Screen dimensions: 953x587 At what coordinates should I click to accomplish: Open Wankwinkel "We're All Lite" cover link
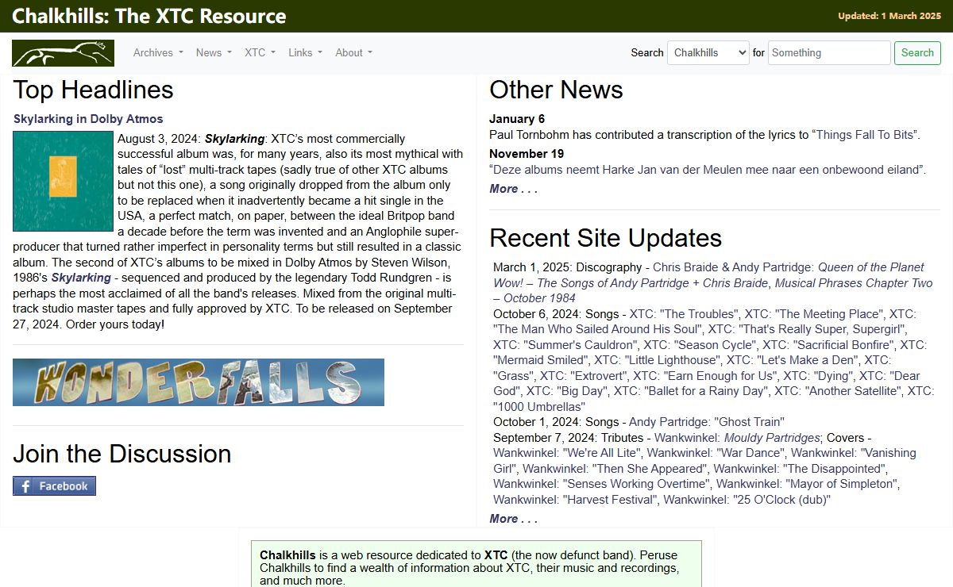pyautogui.click(x=567, y=453)
